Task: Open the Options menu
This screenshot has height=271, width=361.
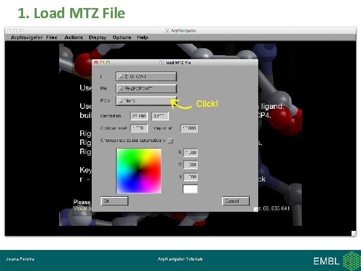Action: [x=122, y=37]
